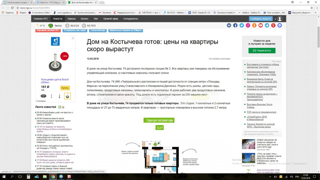Open the Главная НГС menu item

[x=41, y=19]
